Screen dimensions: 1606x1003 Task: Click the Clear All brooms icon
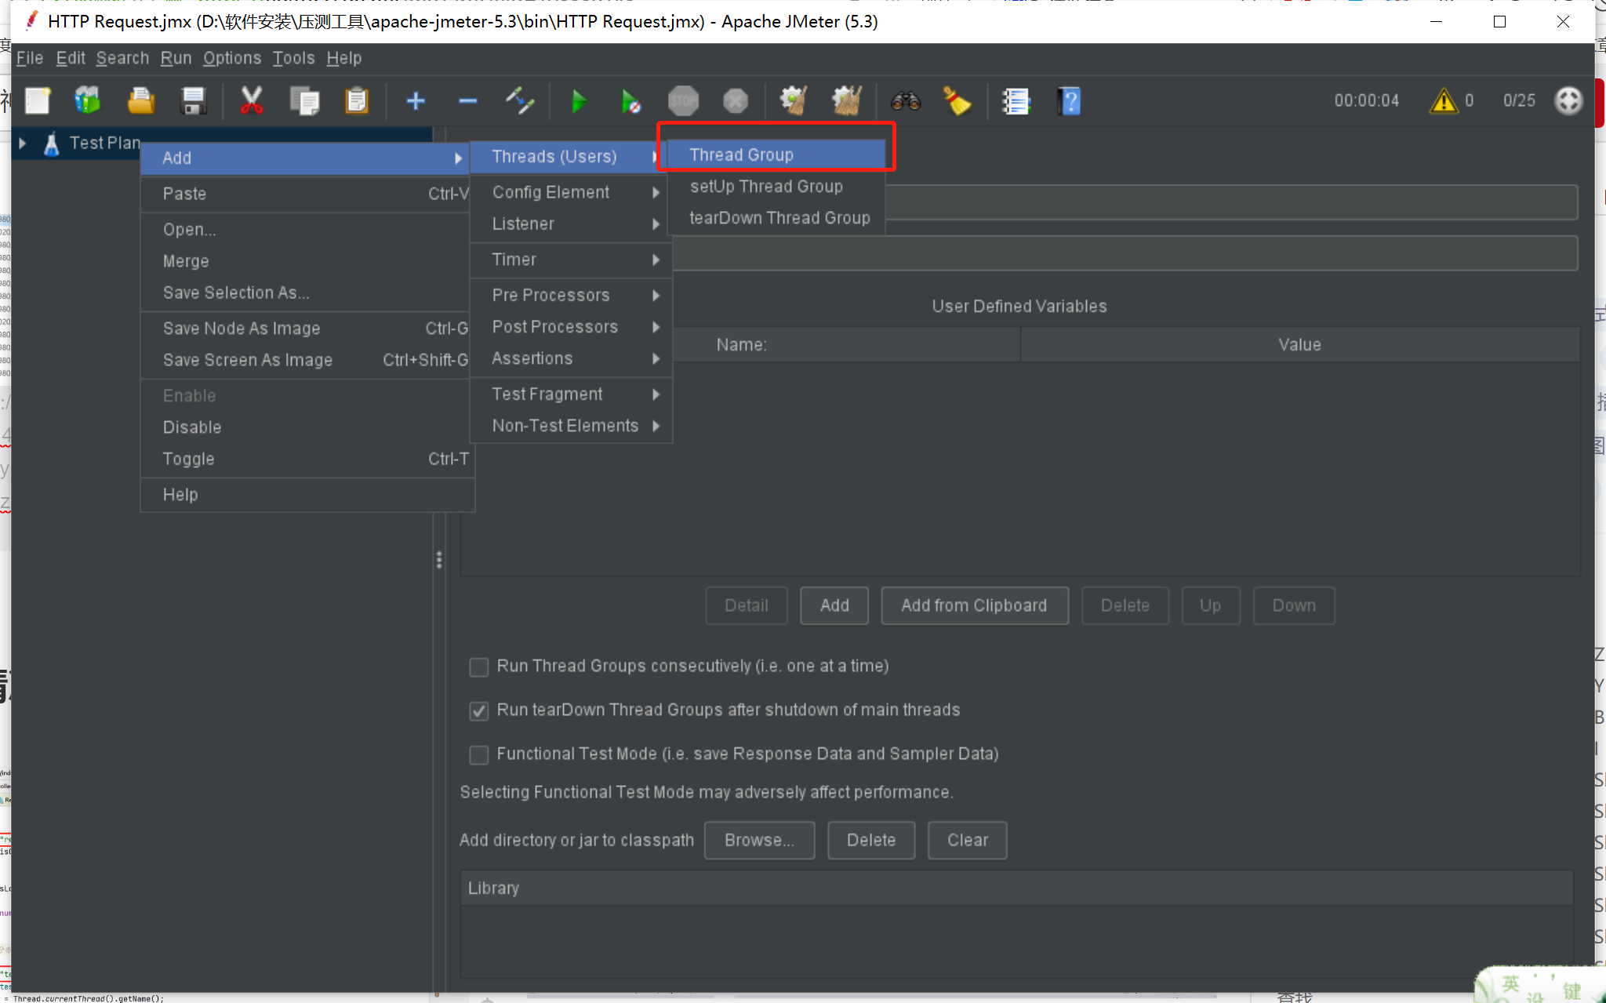pos(846,101)
